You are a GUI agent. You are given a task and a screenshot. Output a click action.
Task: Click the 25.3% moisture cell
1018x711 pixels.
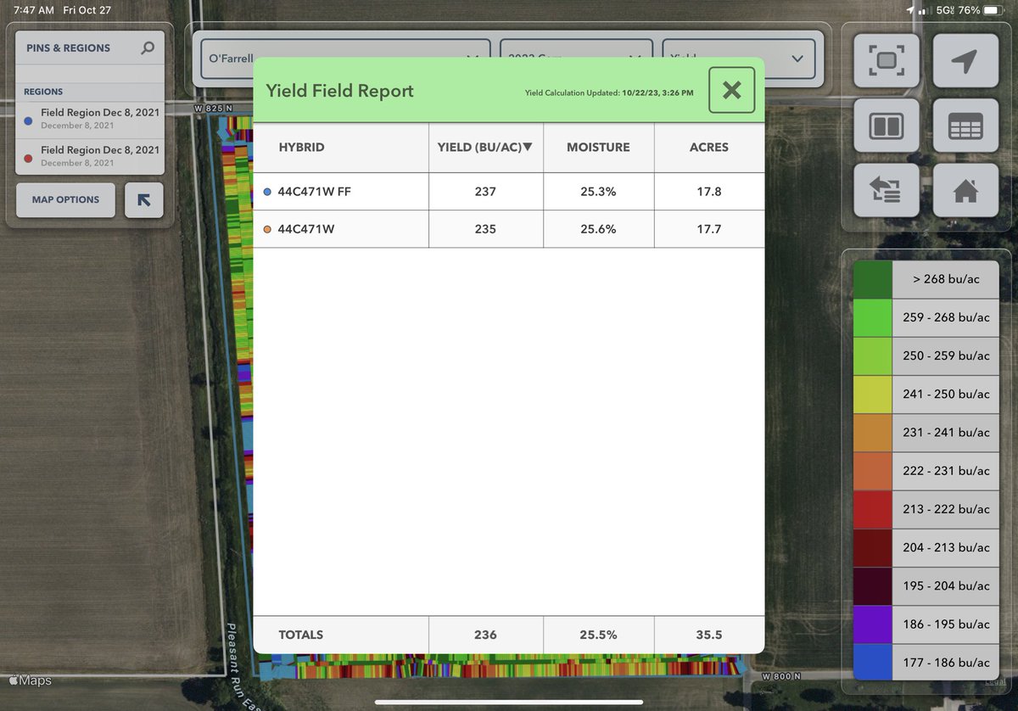(598, 192)
